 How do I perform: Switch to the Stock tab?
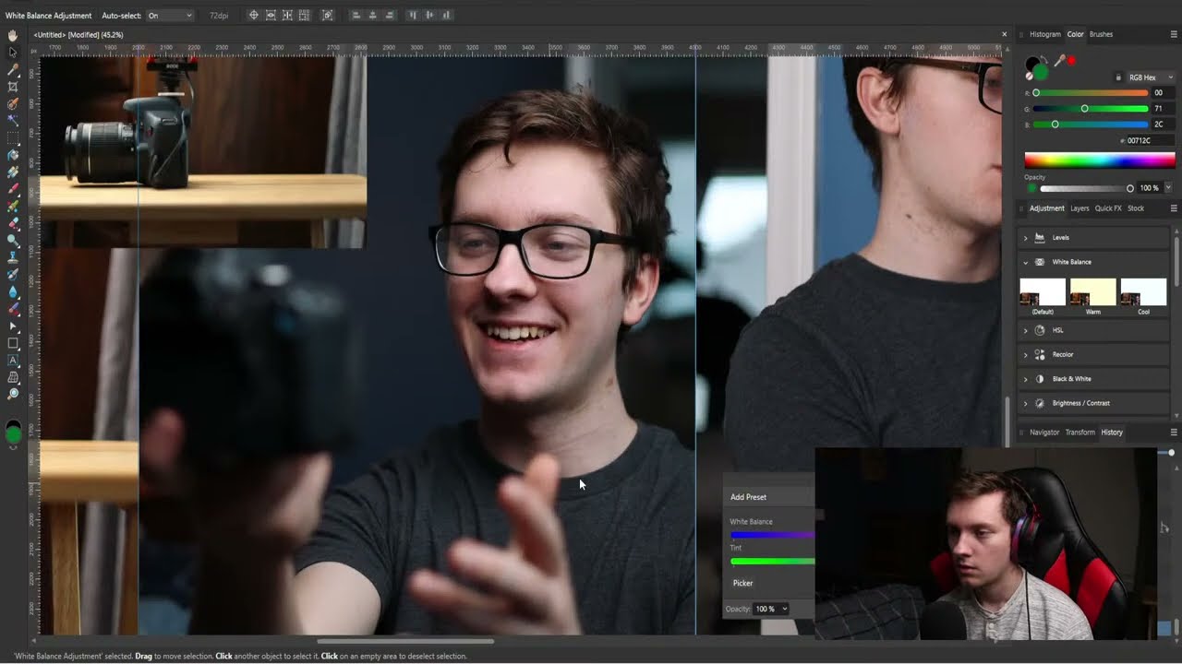coord(1136,208)
